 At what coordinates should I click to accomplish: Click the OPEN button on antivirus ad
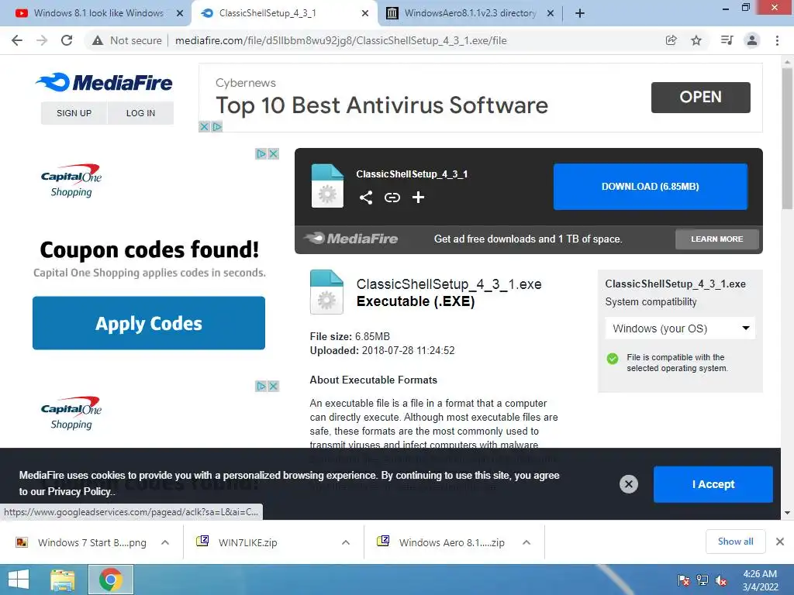point(701,97)
